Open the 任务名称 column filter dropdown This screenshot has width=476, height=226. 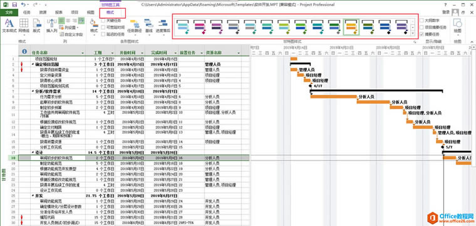point(83,53)
